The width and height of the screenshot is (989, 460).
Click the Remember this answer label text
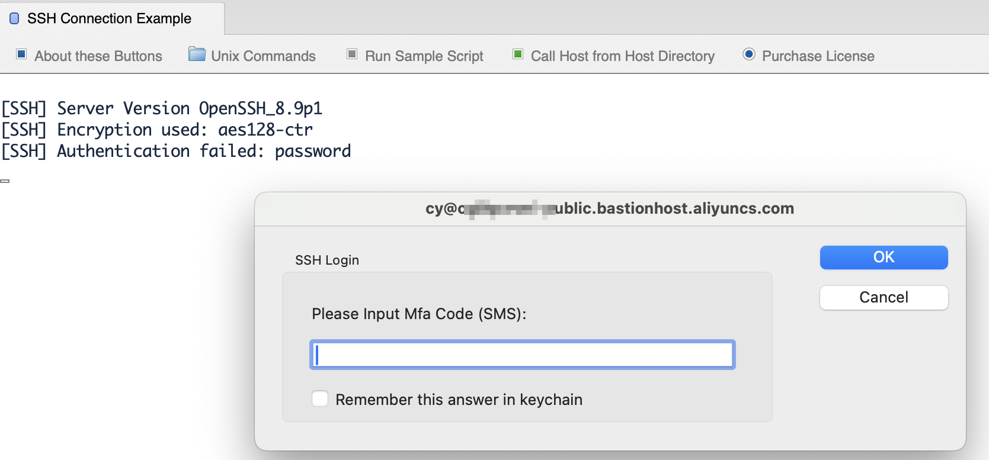(x=459, y=400)
